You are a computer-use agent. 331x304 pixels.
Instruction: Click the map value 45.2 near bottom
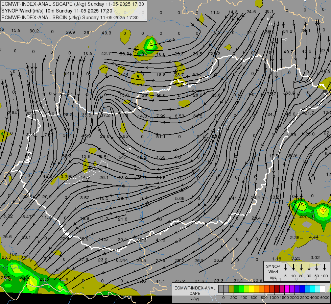(180, 281)
